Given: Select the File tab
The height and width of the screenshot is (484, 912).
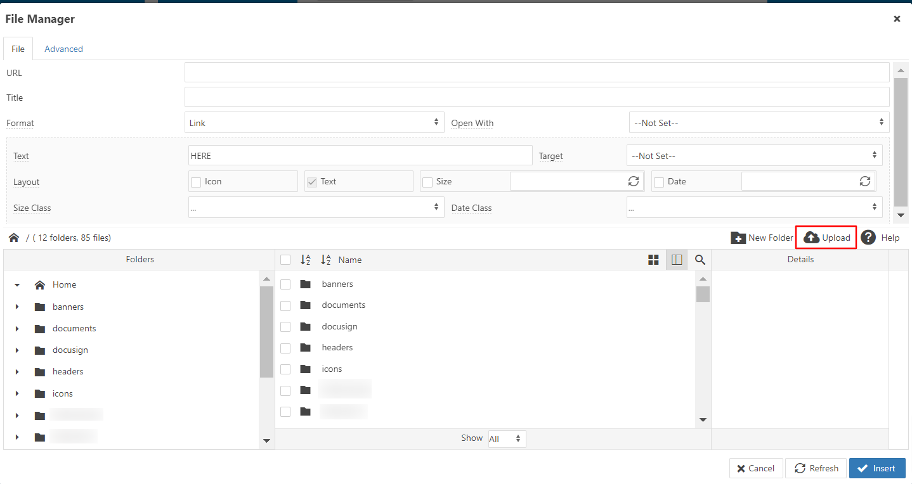Looking at the screenshot, I should click(18, 48).
